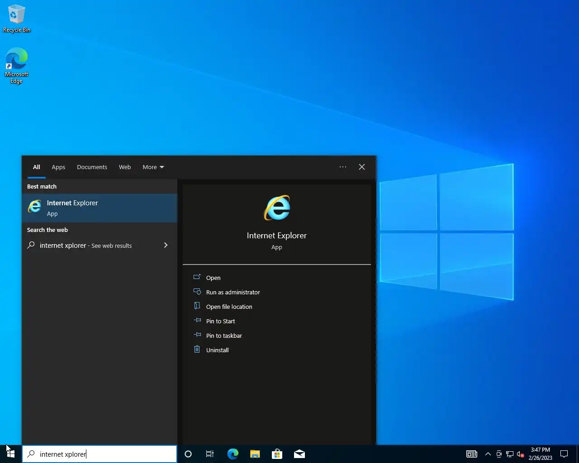
Task: Open Microsoft Store from the taskbar
Action: point(277,454)
